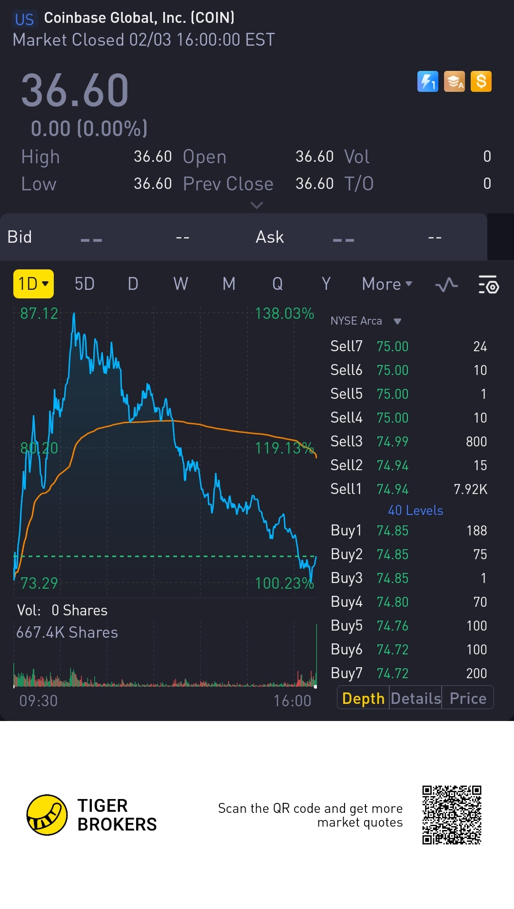514x909 pixels.
Task: Open the 1D timeframe dropdown
Action: tap(33, 284)
